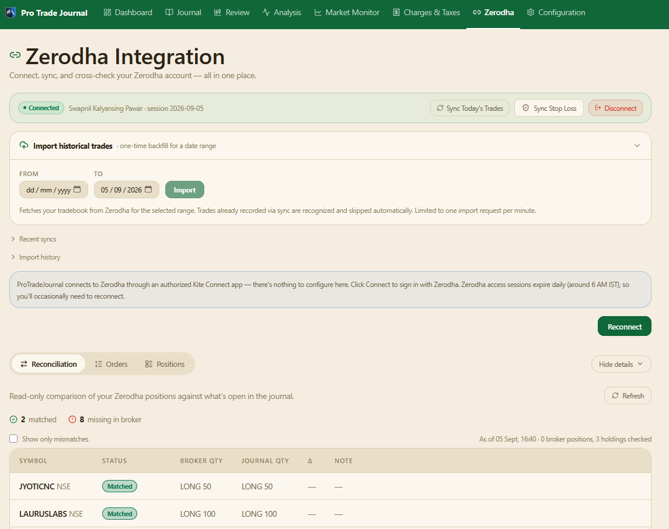Click the green matched check icon

point(13,419)
